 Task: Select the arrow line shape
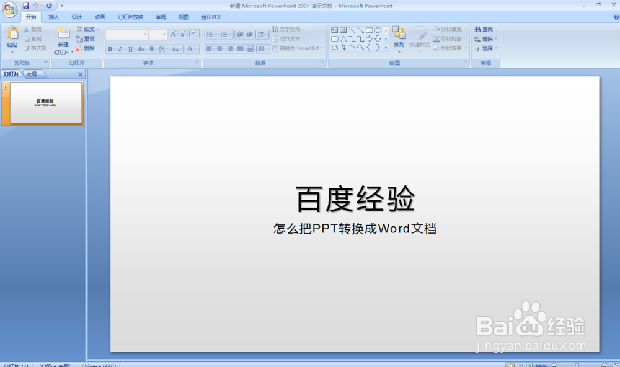[x=361, y=30]
